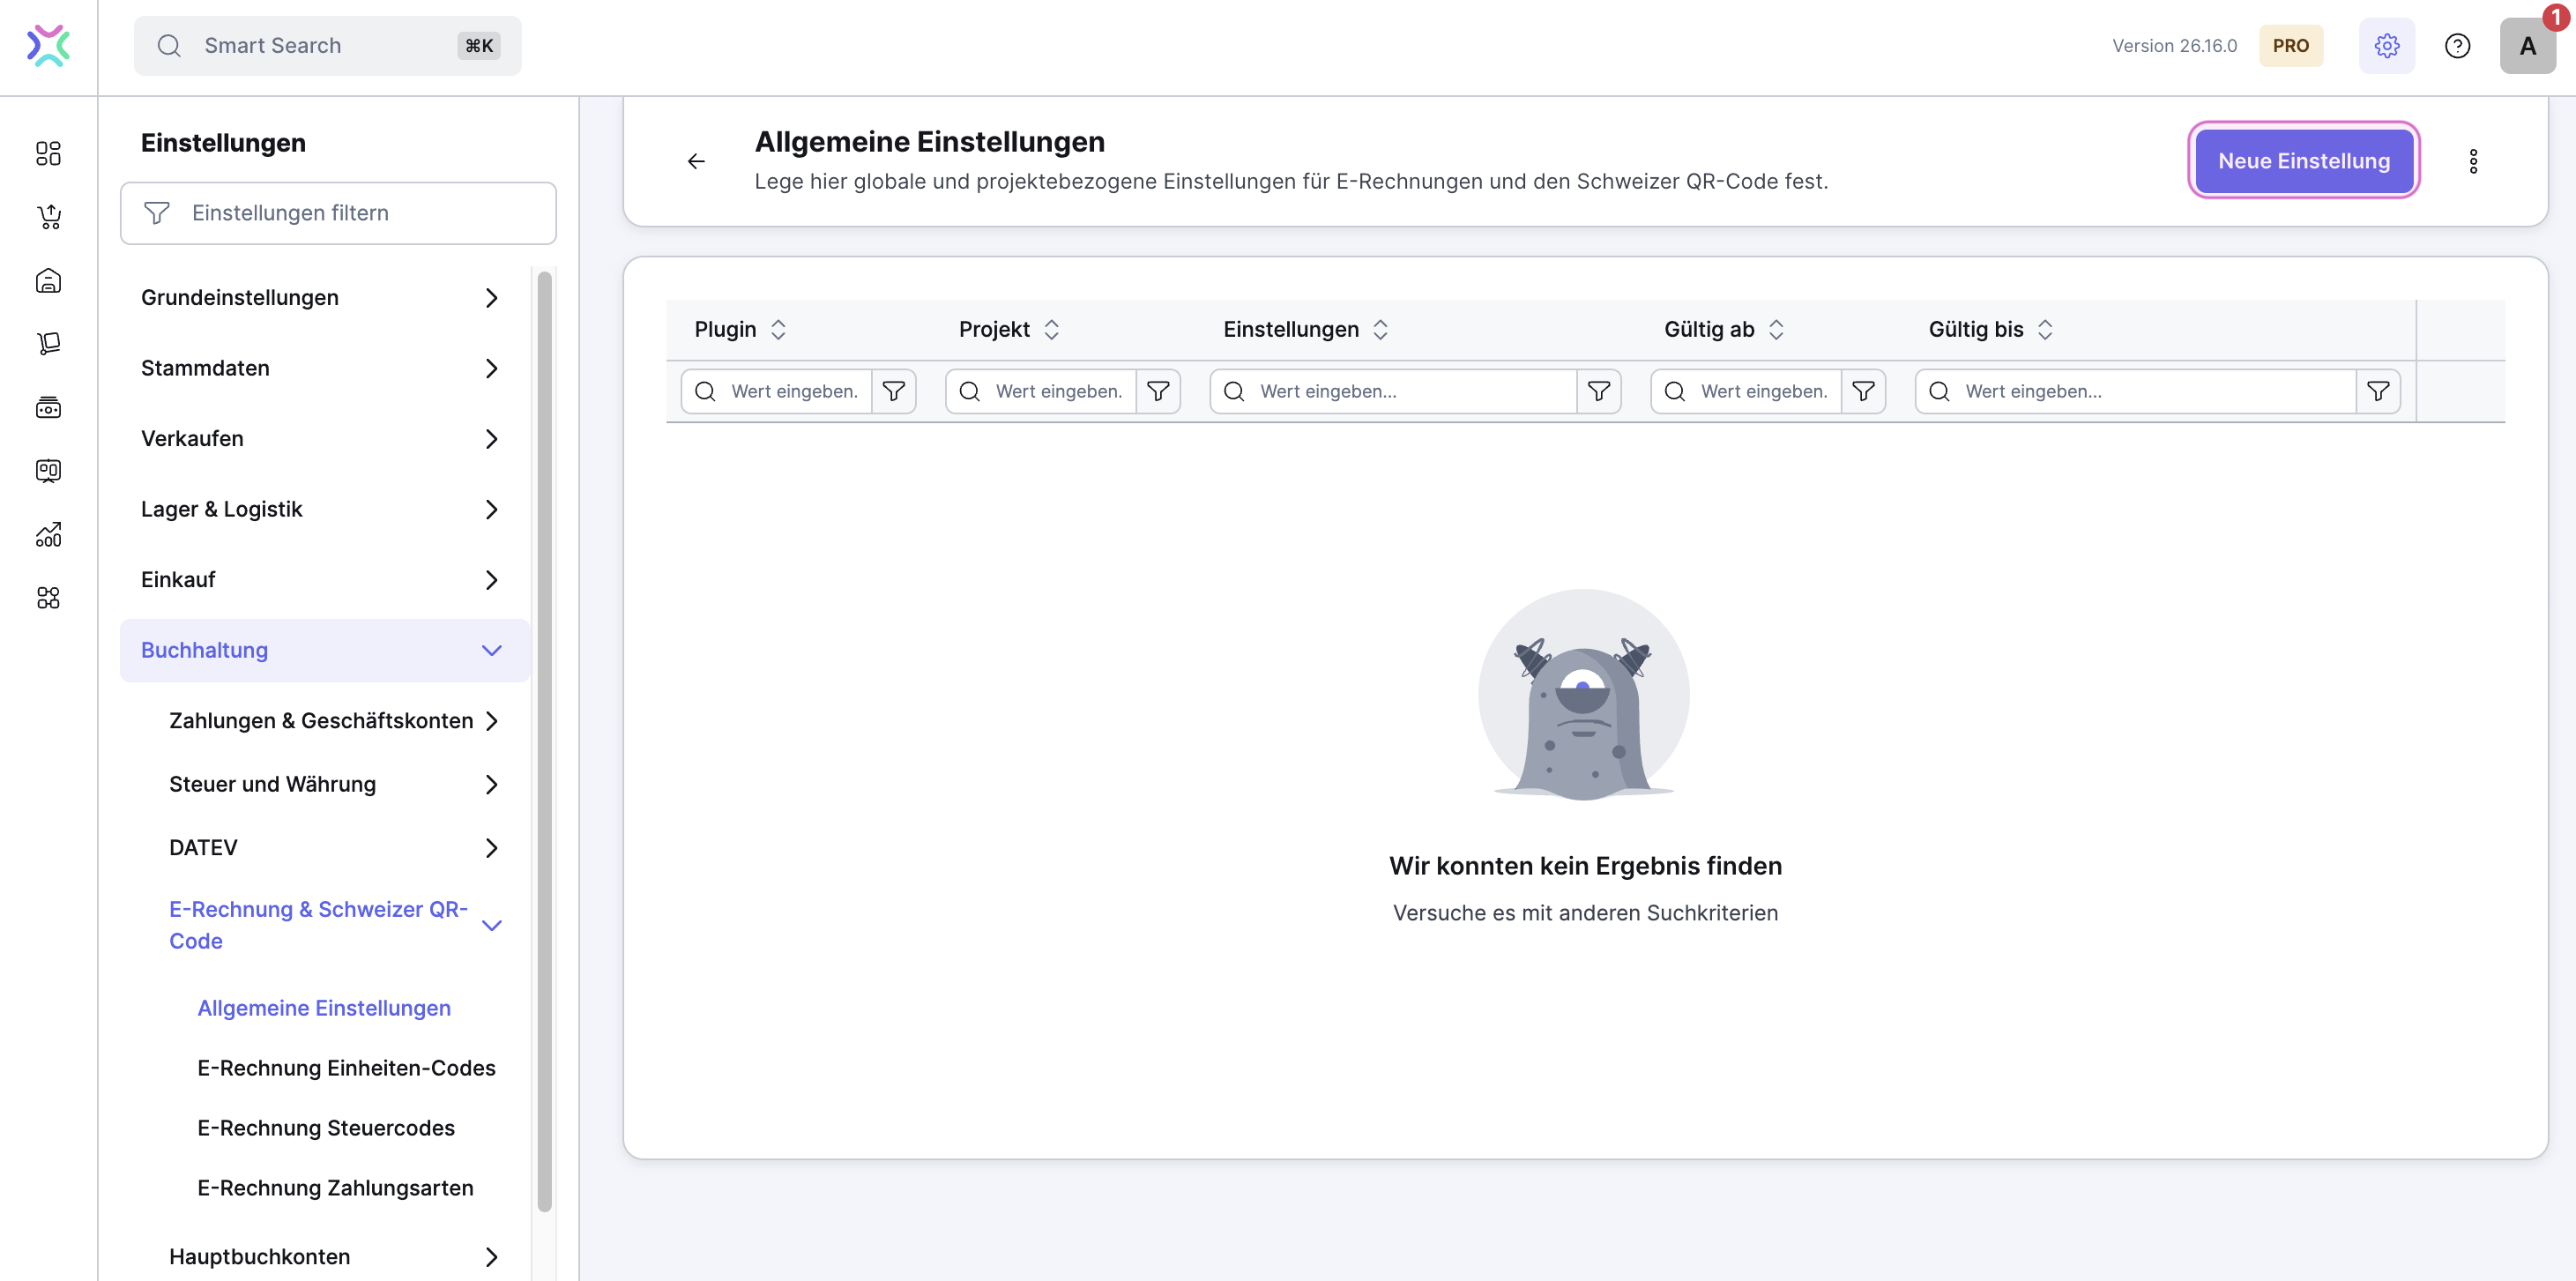
Task: Sort table by Projekt column
Action: 1051,330
